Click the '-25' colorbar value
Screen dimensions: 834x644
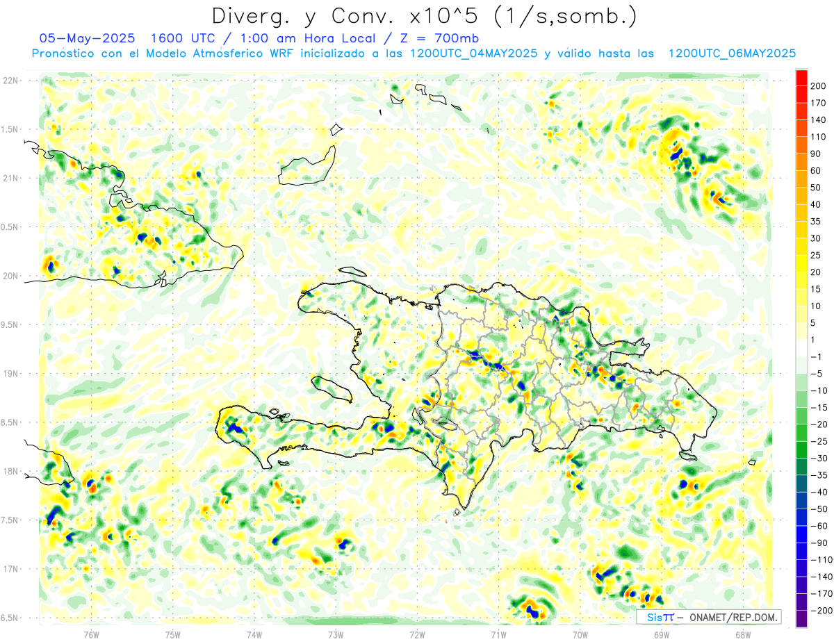(x=819, y=441)
